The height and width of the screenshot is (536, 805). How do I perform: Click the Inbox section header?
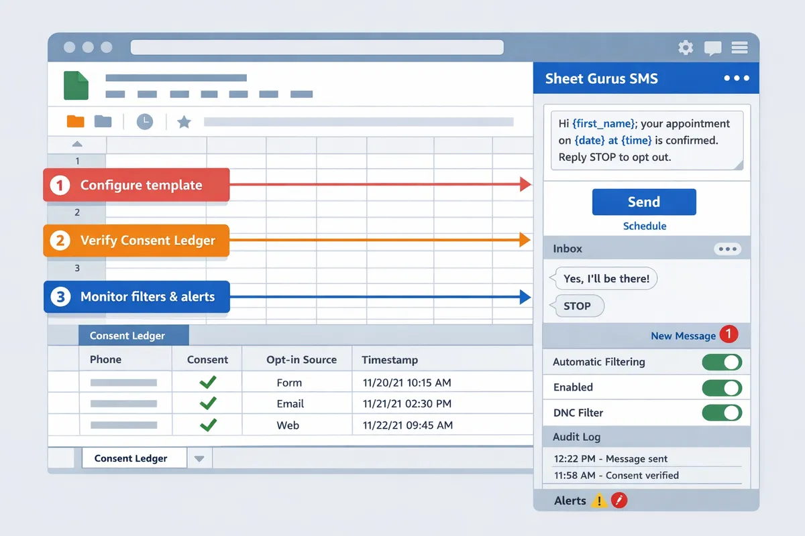[x=646, y=249]
